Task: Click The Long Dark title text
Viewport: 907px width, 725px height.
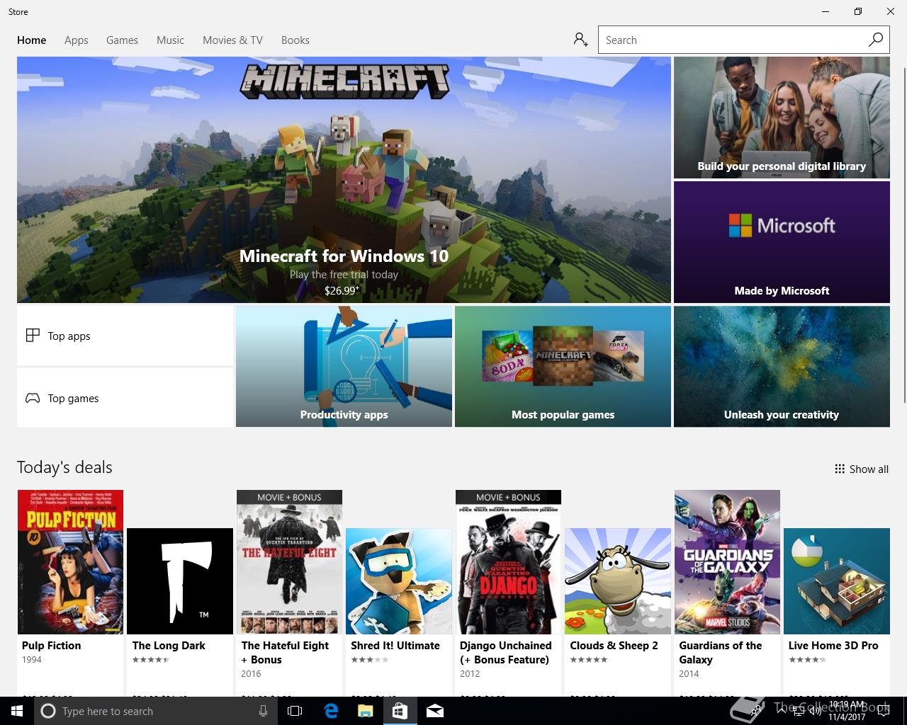Action: (x=169, y=646)
